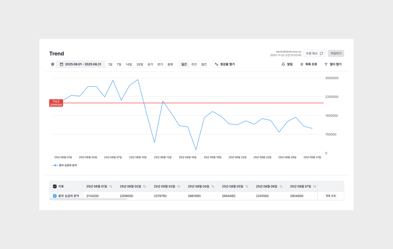This screenshot has width=393, height=249.
Task: Click table cell value 2114200
Action: pyautogui.click(x=92, y=196)
